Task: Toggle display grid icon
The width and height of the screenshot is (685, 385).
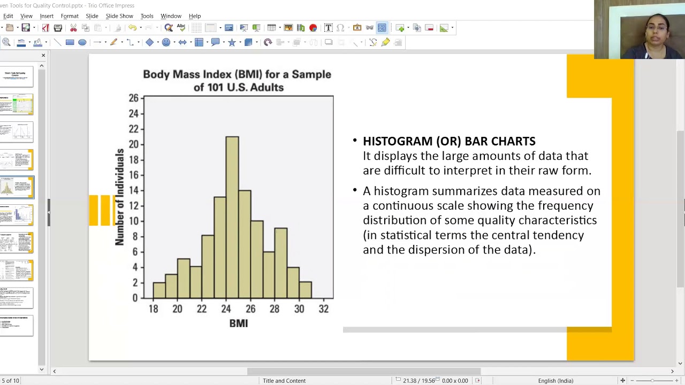Action: (x=196, y=28)
